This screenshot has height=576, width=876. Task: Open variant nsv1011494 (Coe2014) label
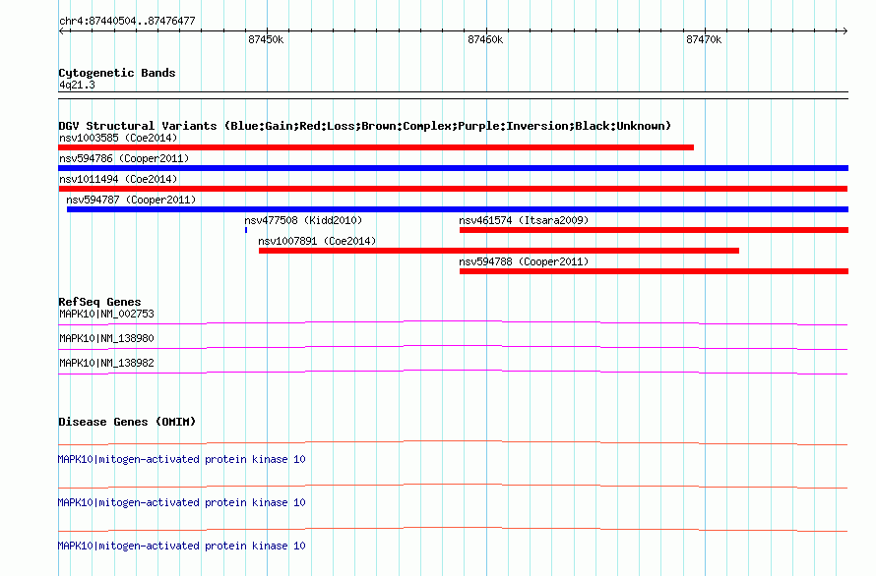point(118,179)
